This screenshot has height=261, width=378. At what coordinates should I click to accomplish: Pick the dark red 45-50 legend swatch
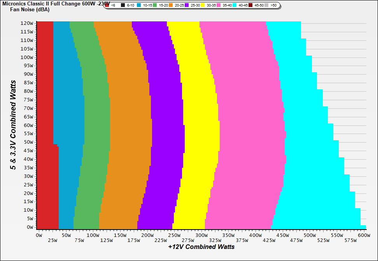coord(250,5)
